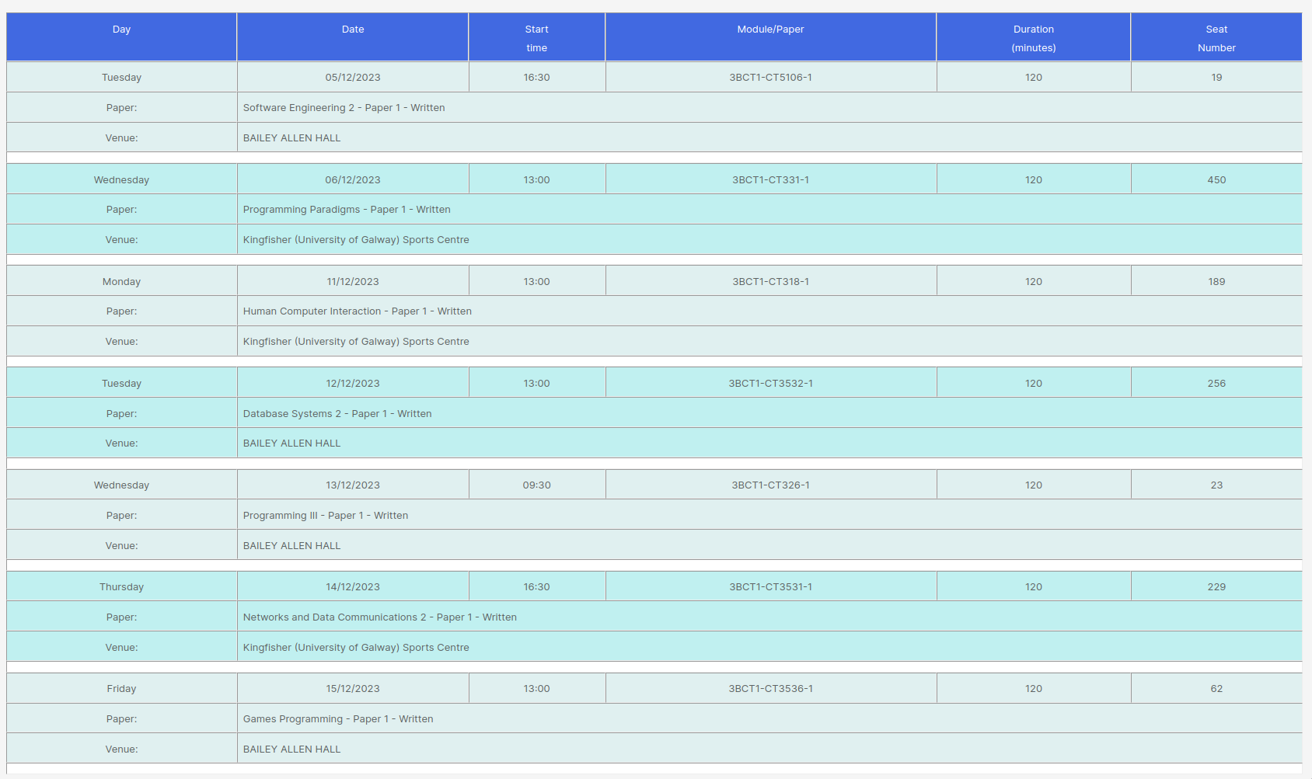Click the Seat Number column header

[x=1216, y=37]
